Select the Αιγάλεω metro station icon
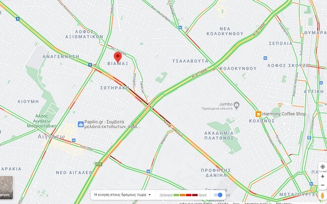The image size is (327, 204). [x=74, y=140]
